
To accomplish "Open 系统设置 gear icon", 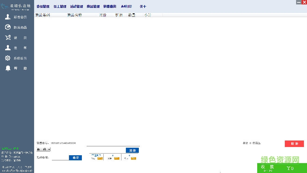I will coord(8,58).
